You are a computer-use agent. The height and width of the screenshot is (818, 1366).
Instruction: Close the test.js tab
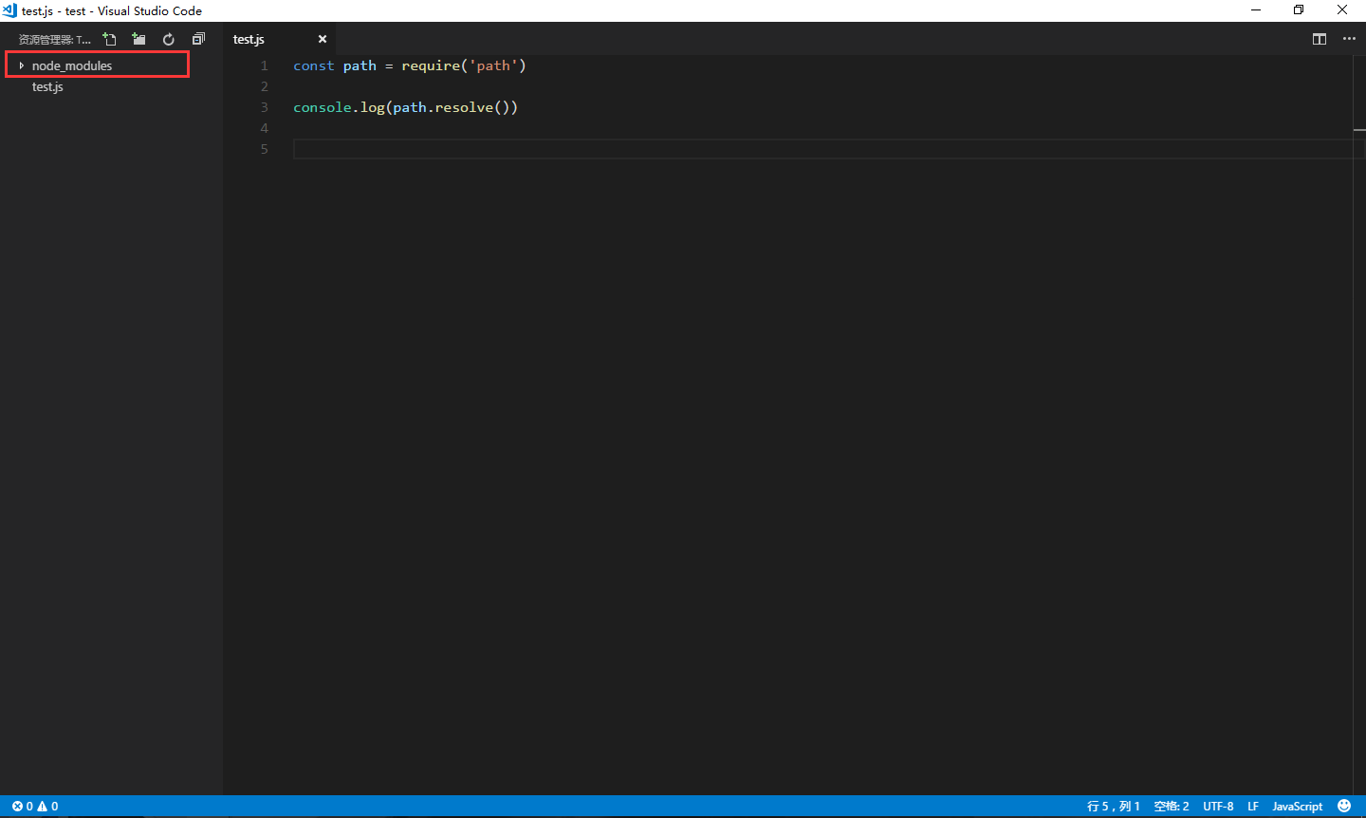pyautogui.click(x=322, y=39)
